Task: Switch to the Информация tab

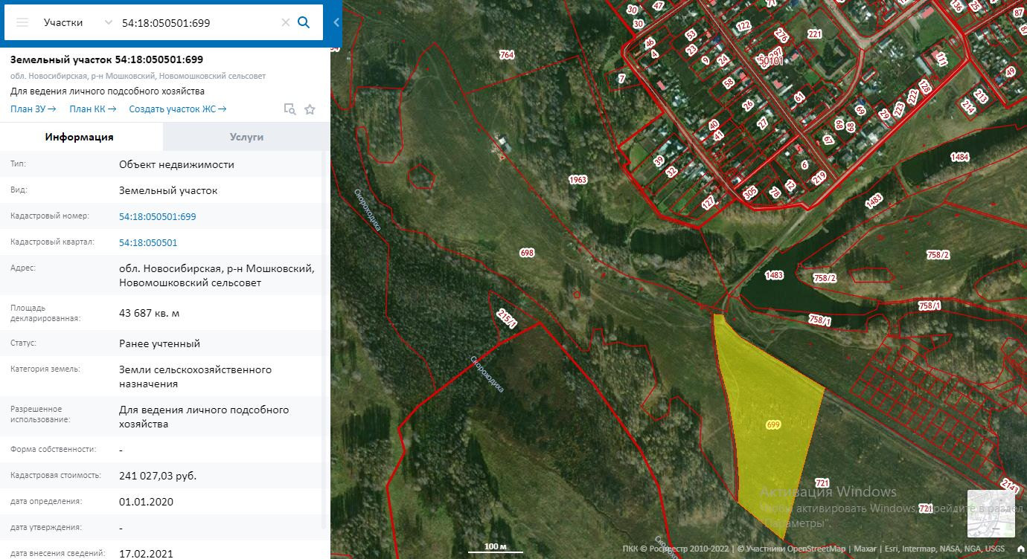Action: (x=79, y=137)
